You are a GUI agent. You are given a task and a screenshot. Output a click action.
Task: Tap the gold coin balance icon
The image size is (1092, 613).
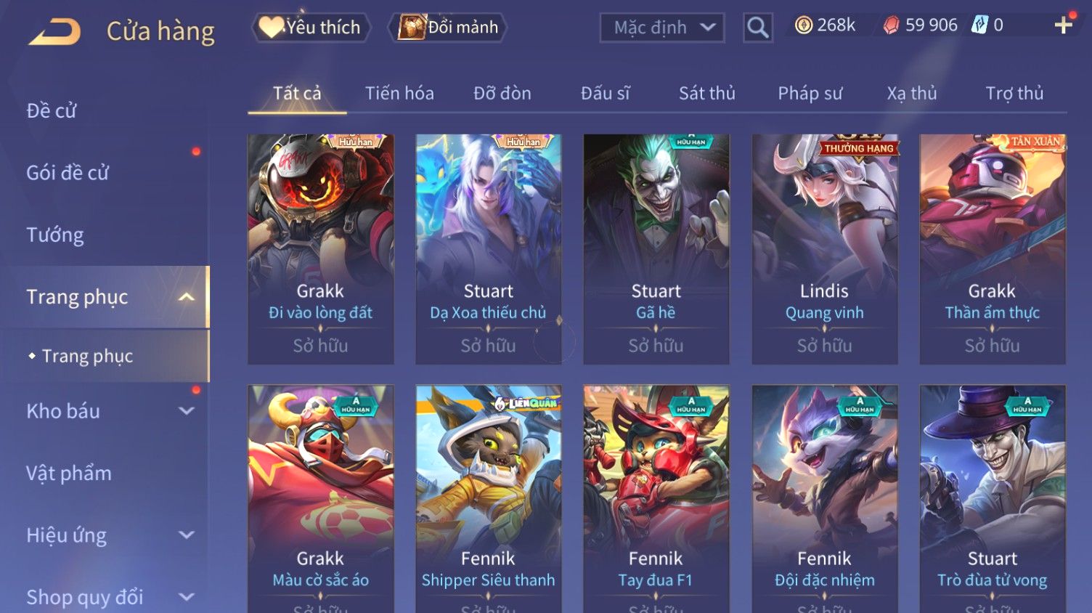803,25
